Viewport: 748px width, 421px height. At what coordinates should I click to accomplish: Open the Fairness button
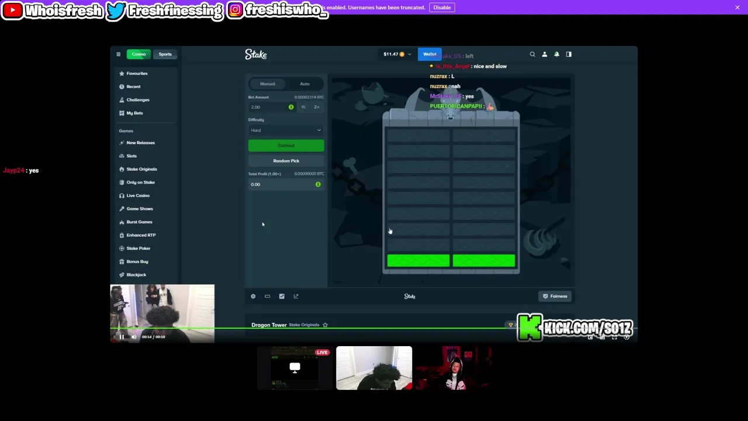pos(555,296)
